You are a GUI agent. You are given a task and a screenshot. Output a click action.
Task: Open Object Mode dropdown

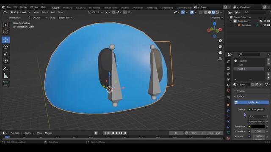[20, 12]
